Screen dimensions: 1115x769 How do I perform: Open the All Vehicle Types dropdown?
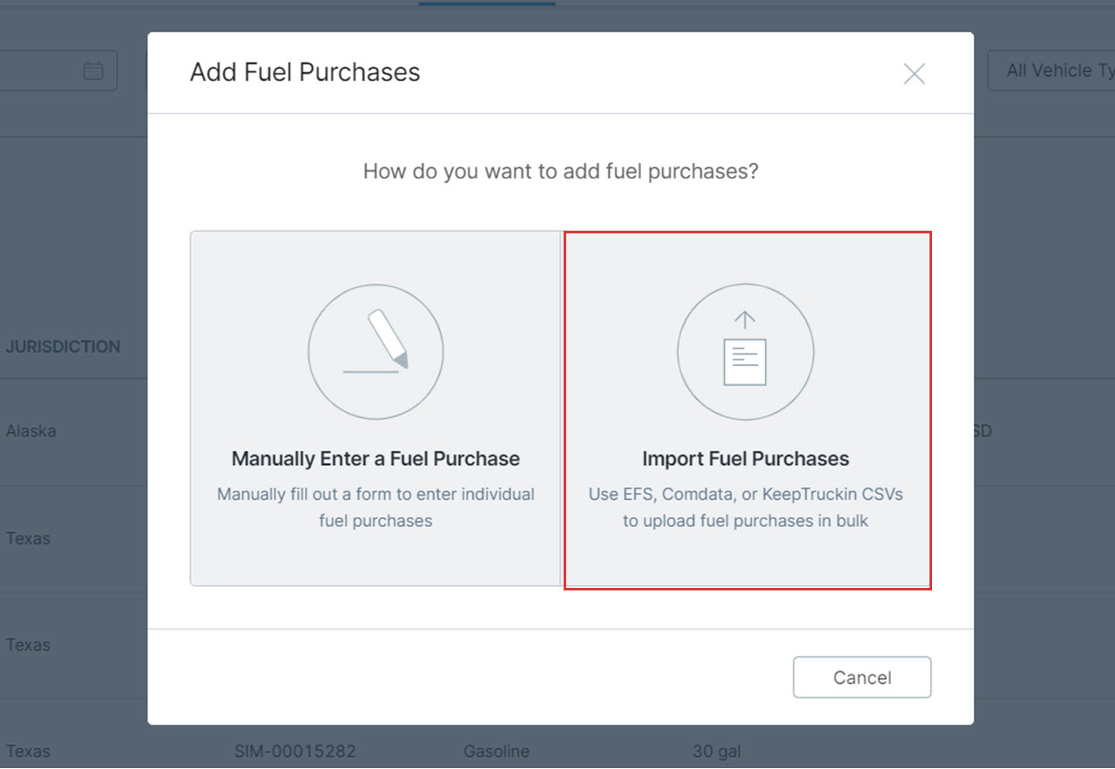[1051, 71]
